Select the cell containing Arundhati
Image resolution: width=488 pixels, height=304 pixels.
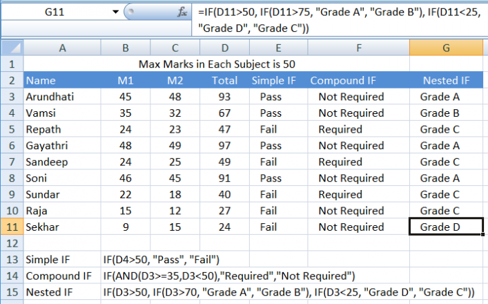pyautogui.click(x=62, y=97)
